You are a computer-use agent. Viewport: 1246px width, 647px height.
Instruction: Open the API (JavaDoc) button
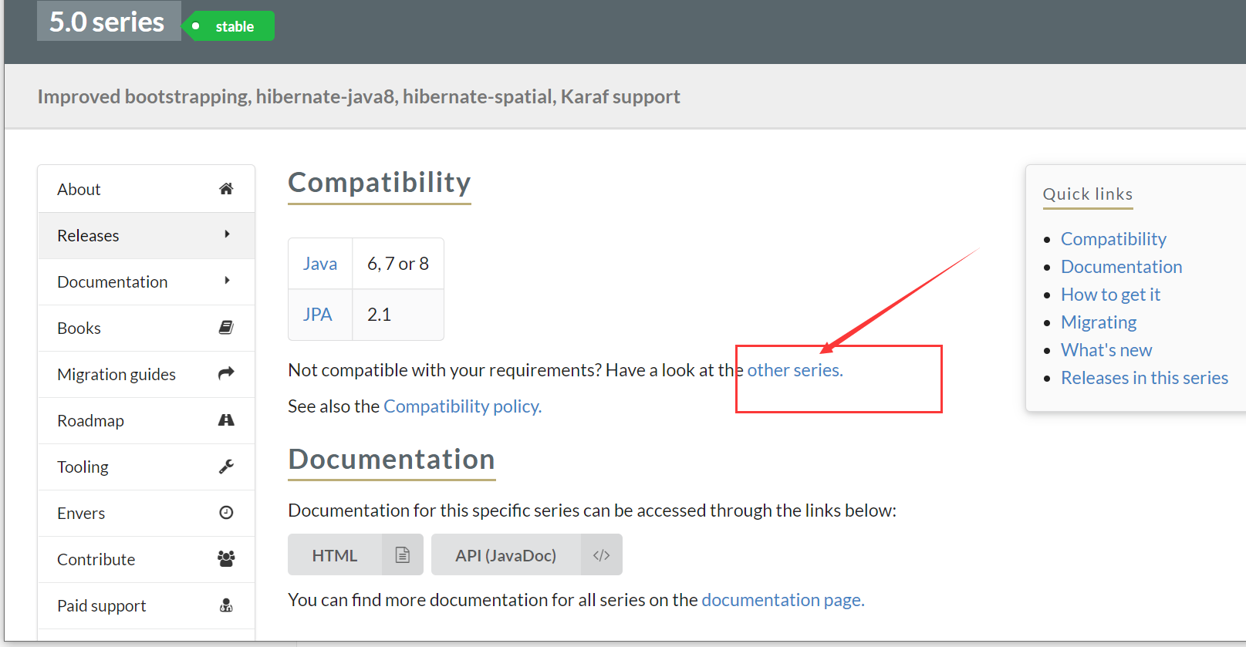click(527, 555)
